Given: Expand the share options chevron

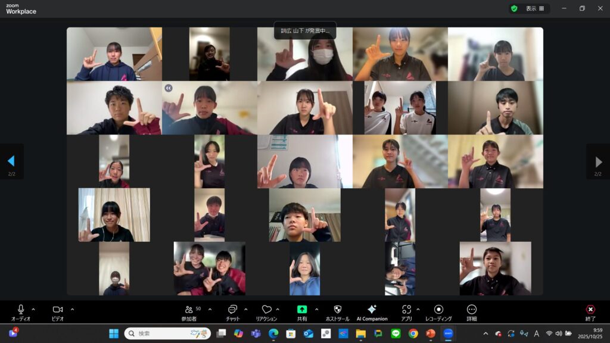Looking at the screenshot, I should pos(316,309).
